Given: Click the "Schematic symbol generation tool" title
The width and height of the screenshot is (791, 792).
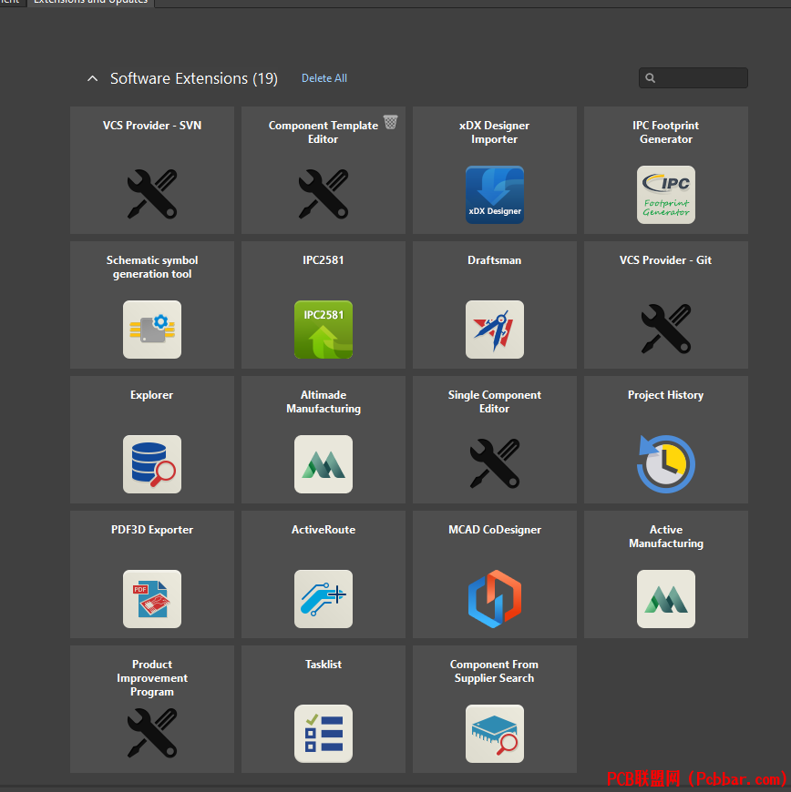Looking at the screenshot, I should pos(152,268).
